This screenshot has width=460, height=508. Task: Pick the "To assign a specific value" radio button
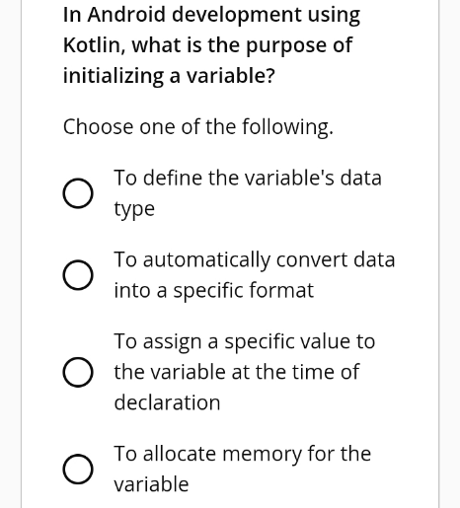pyautogui.click(x=78, y=372)
